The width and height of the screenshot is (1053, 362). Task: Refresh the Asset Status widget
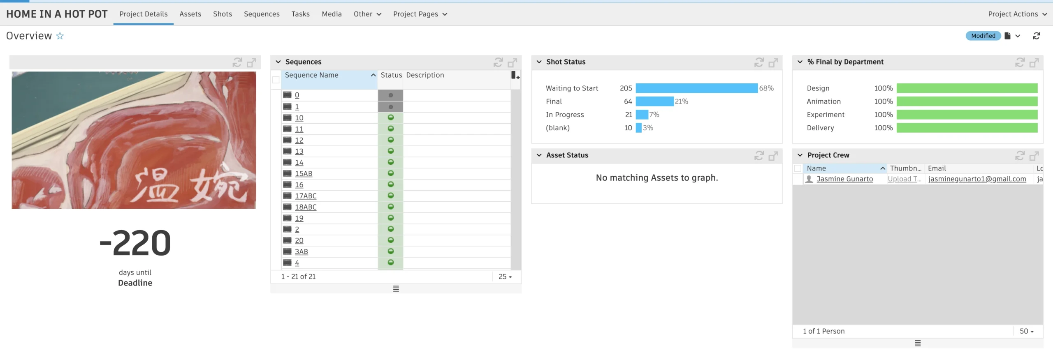pos(759,156)
